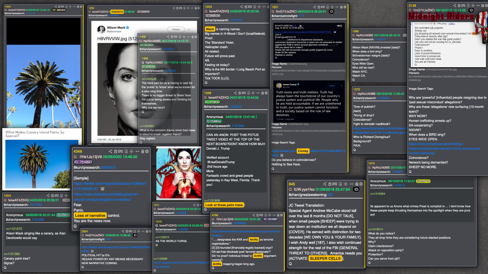Click the ID: 7b4897 badge on post 4348
This screenshot has width=488, height=274.
click(83, 162)
